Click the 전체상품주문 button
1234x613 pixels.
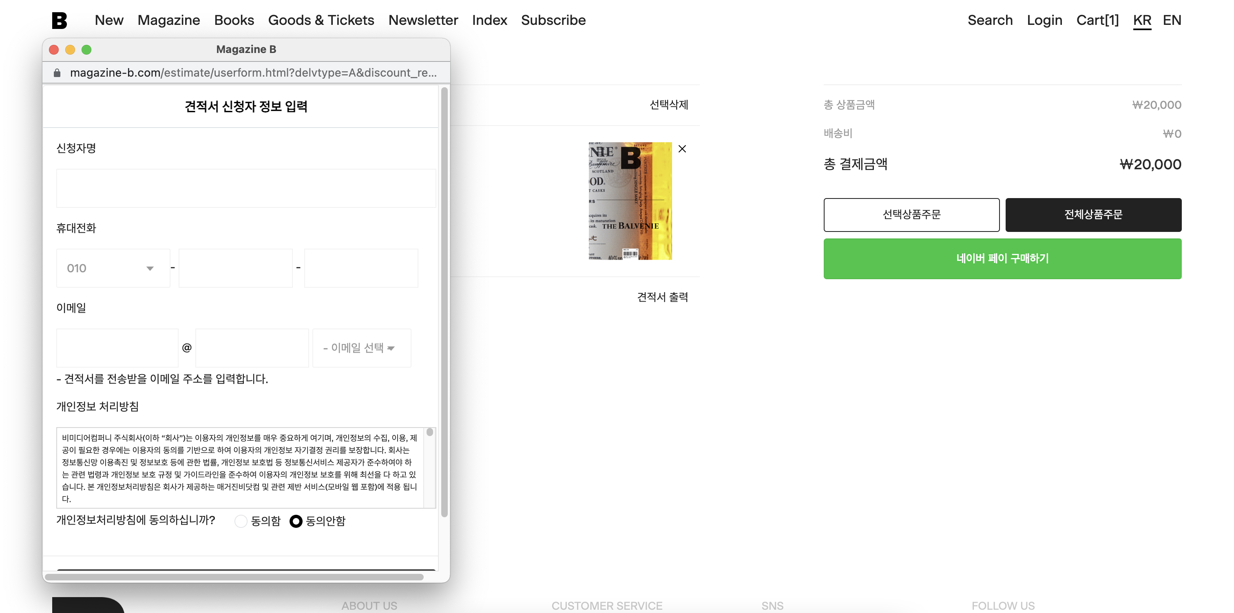pos(1093,214)
